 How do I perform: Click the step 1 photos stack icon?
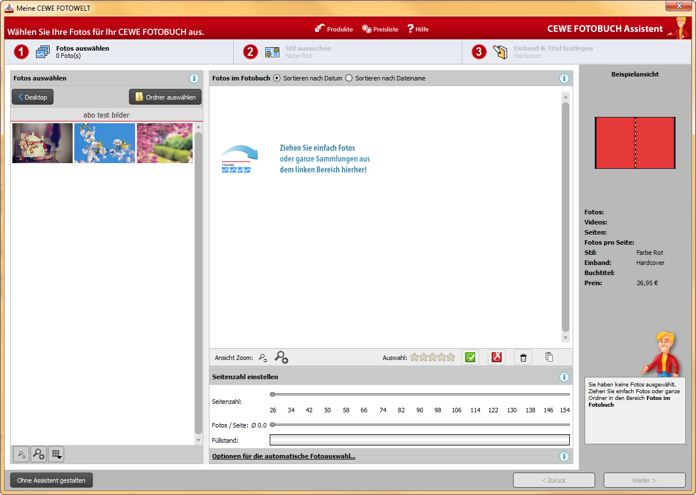pos(43,52)
